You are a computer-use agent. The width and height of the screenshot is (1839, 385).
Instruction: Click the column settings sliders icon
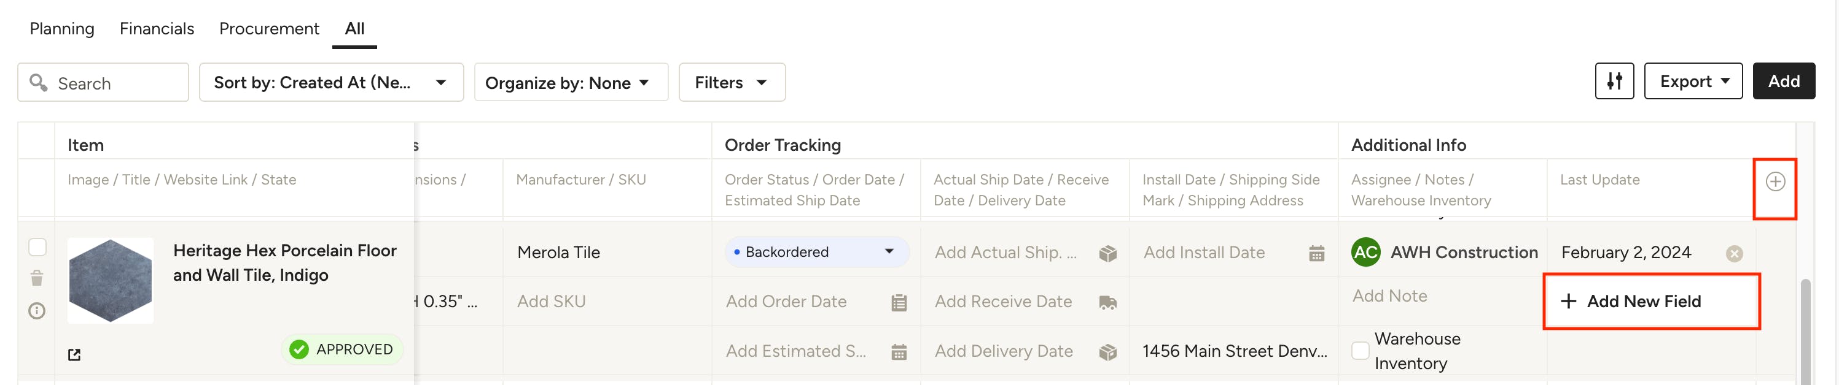coord(1614,82)
